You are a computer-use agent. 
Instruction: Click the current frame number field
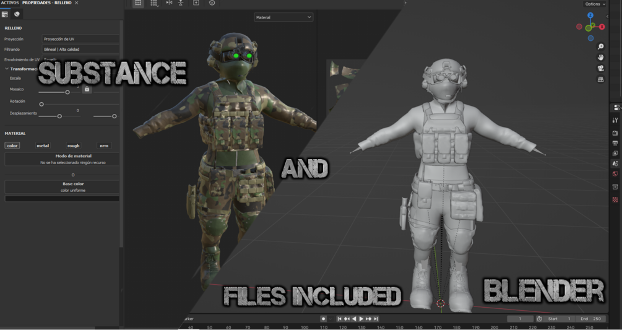point(520,318)
